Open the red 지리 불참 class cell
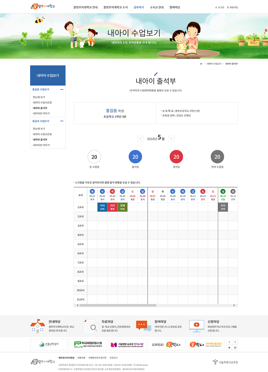This screenshot has width=268, height=372. (113, 207)
